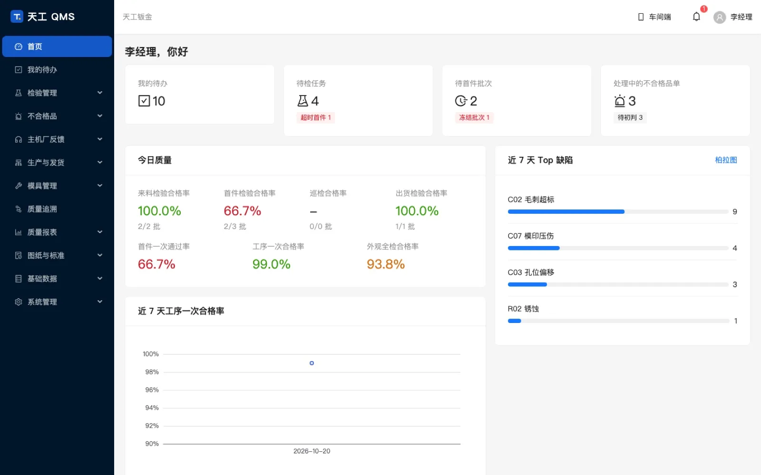Click the 系统管理 gear icon

[19, 302]
